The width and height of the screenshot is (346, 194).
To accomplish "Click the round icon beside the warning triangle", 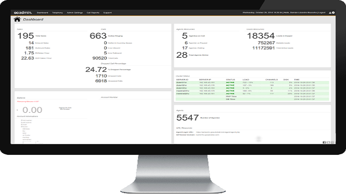I will pos(333,12).
